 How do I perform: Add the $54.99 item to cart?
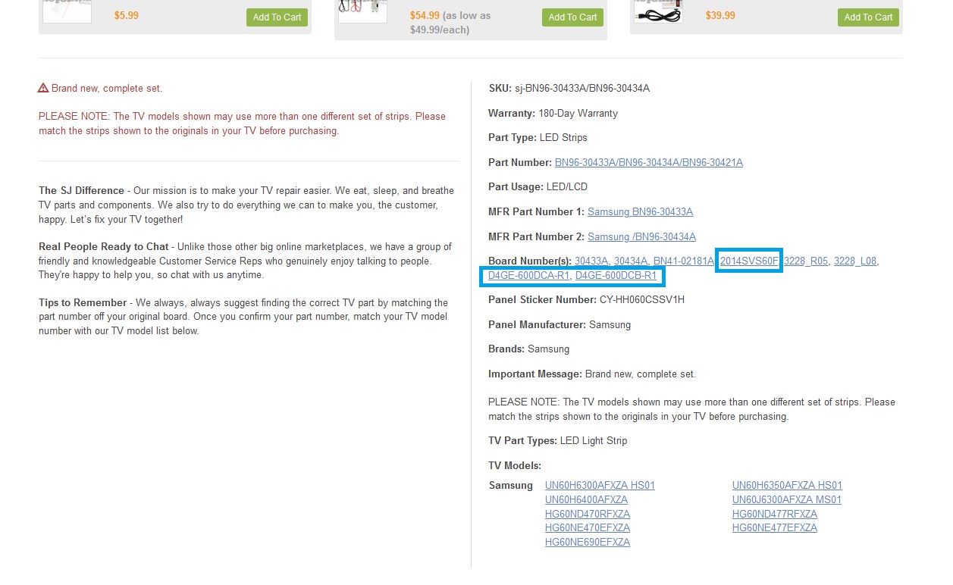point(572,17)
